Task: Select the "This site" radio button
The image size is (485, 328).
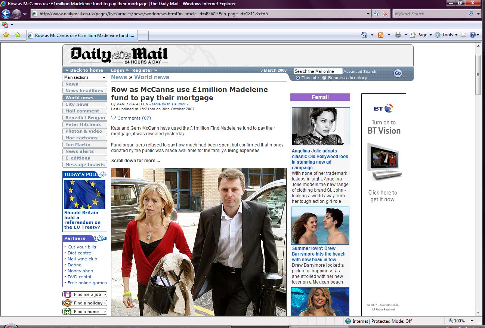Action: pyautogui.click(x=298, y=78)
